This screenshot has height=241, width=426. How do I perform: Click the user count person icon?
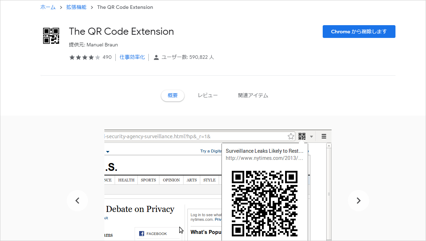click(156, 57)
